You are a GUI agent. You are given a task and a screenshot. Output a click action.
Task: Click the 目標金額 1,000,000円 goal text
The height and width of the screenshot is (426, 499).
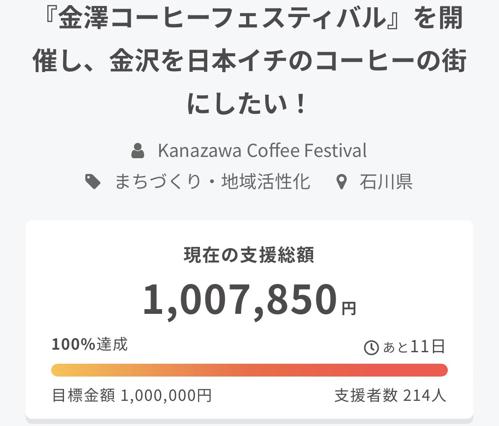point(132,396)
